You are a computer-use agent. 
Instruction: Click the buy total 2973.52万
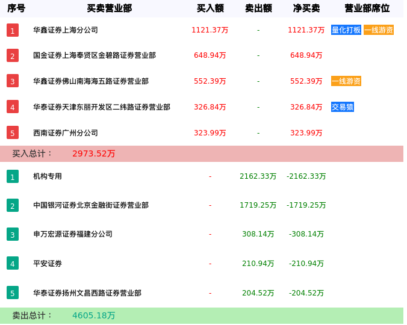(x=94, y=153)
